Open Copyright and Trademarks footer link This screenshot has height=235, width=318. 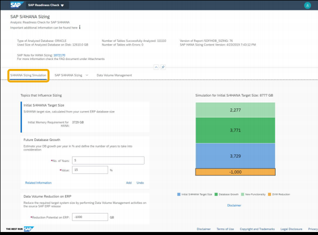[x=257, y=229]
